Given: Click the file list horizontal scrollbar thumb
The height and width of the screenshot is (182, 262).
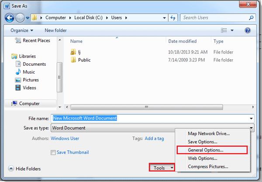Looking at the screenshot, I should point(147,107).
